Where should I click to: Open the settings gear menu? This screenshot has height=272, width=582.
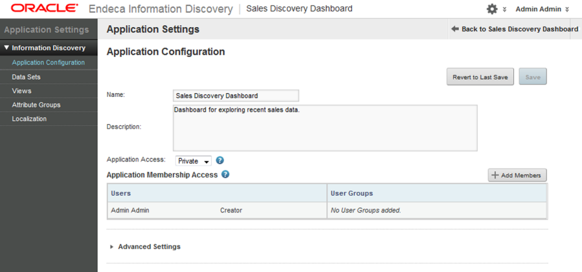(493, 9)
